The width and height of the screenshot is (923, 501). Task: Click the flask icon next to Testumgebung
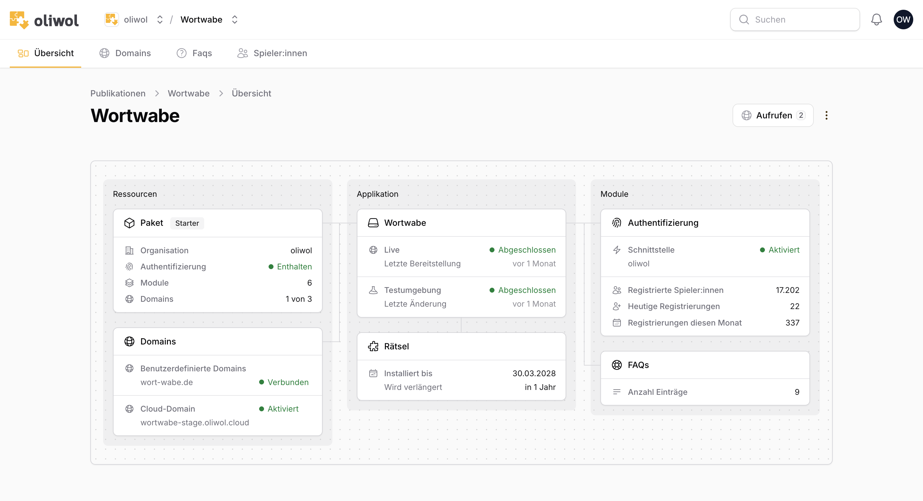coord(373,290)
